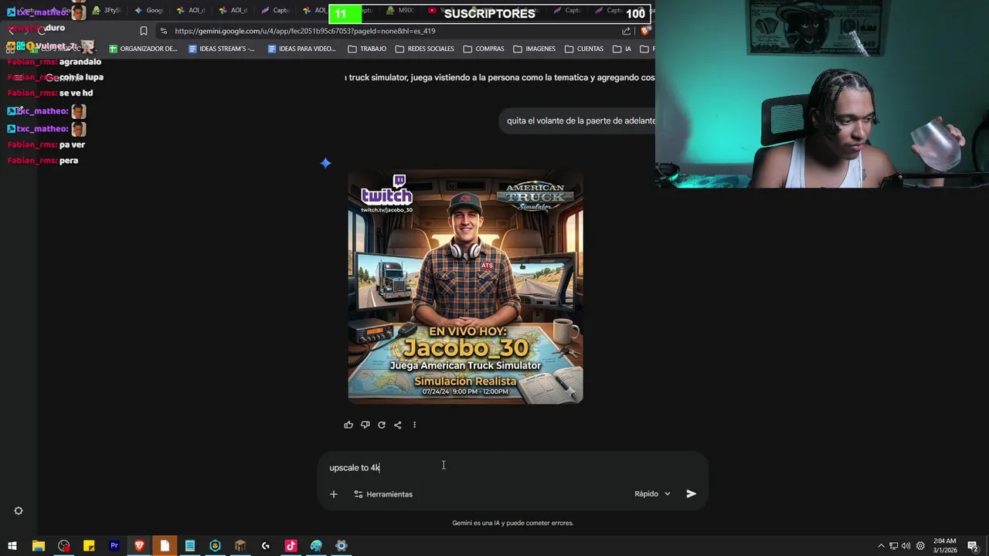Expand the TRABAJO bookmarks folder
Screen dimensions: 989x556
pyautogui.click(x=367, y=49)
